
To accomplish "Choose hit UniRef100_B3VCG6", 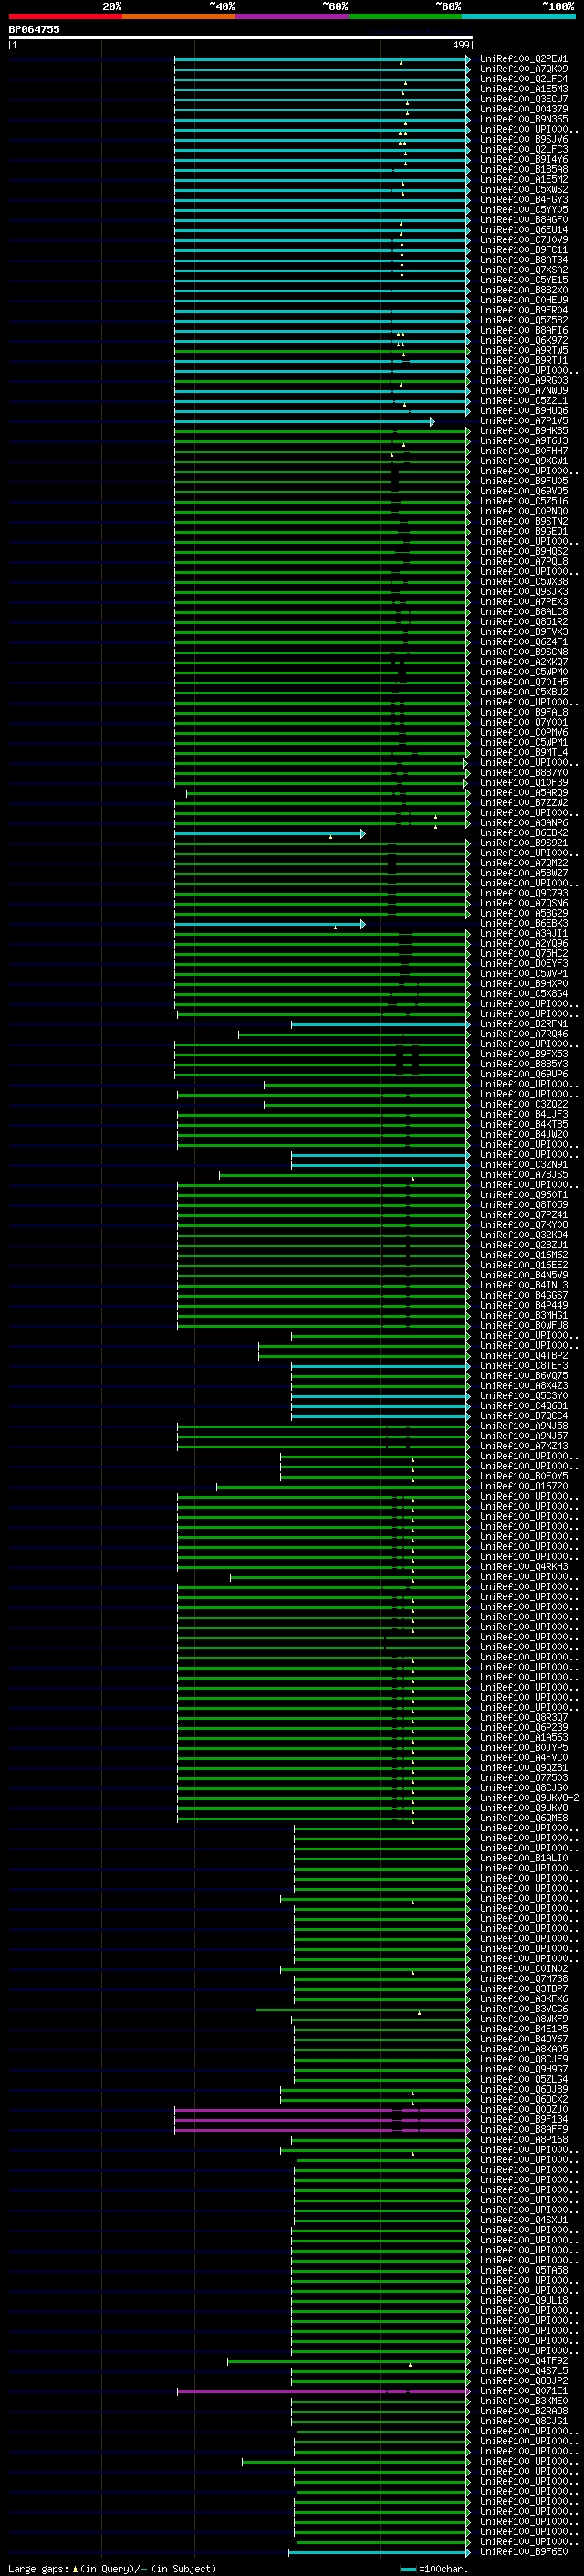I will coord(523,2009).
